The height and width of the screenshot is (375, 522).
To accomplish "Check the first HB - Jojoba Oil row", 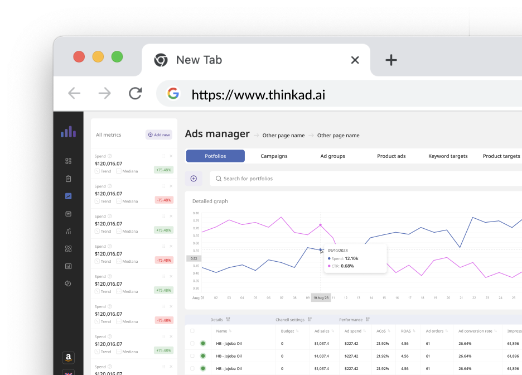I will click(x=192, y=343).
